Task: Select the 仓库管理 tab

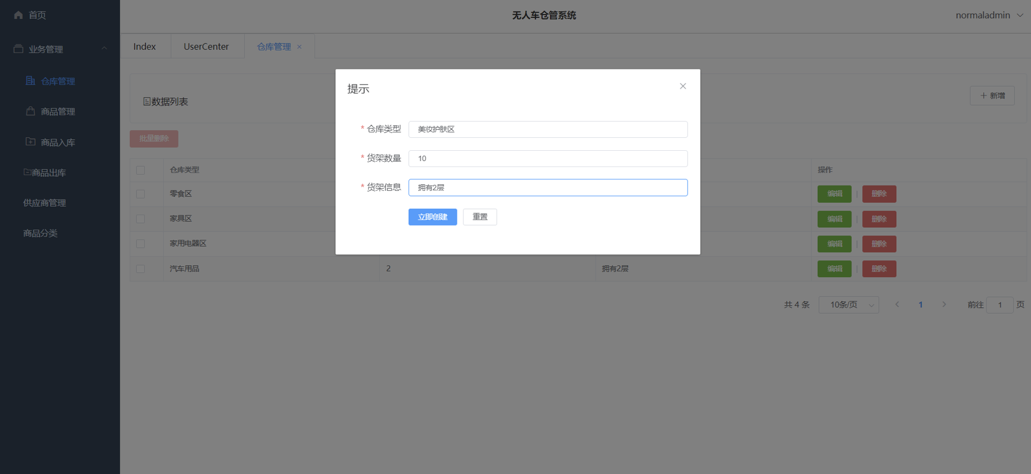Action: click(x=274, y=47)
